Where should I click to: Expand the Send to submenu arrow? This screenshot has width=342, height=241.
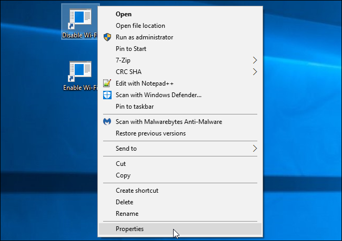pyautogui.click(x=255, y=149)
